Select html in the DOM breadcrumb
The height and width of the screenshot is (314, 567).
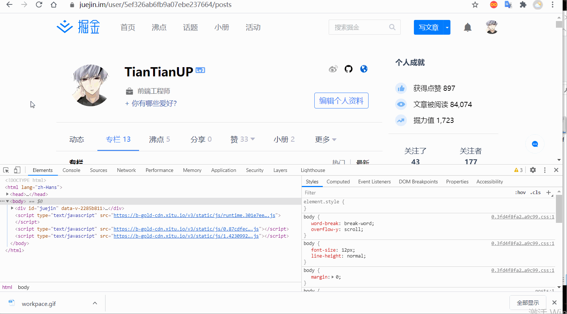[7, 287]
